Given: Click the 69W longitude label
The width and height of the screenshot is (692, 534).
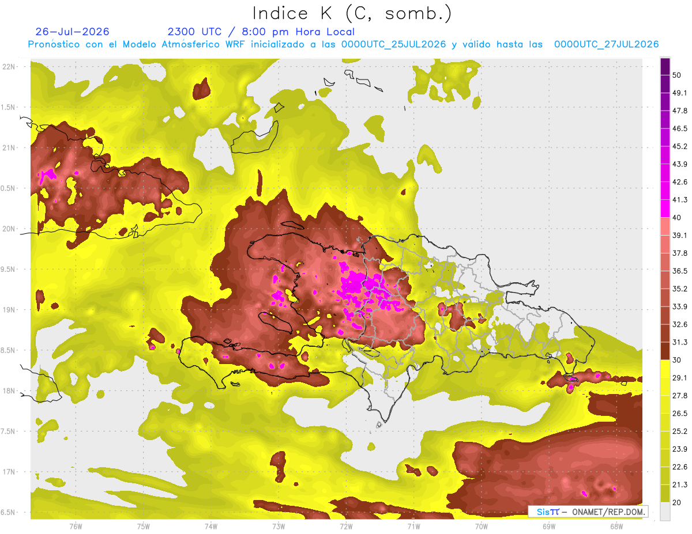Looking at the screenshot, I should 549,527.
